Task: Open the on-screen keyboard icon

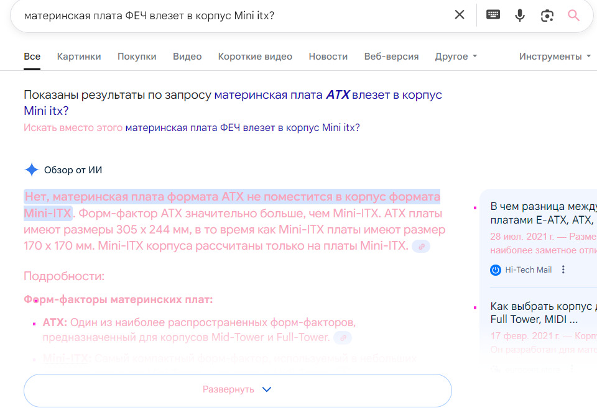Action: 493,15
